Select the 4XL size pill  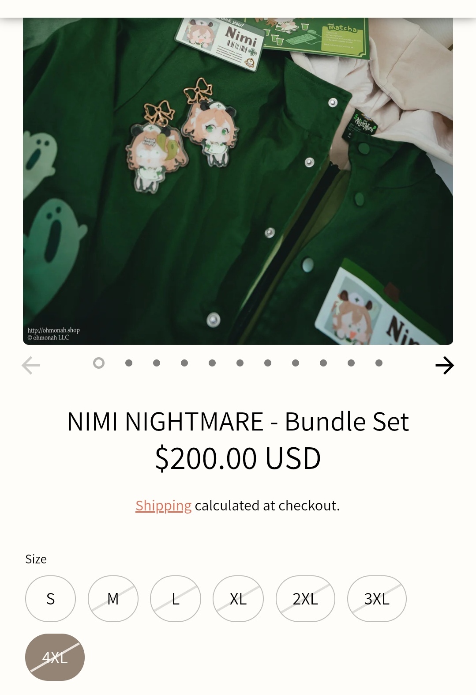point(55,657)
